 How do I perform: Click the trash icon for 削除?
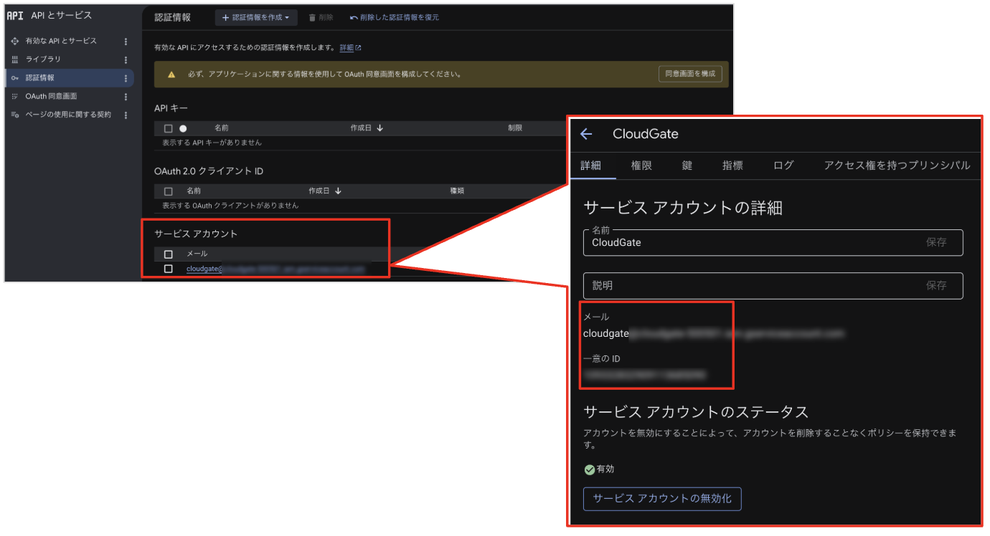click(312, 17)
